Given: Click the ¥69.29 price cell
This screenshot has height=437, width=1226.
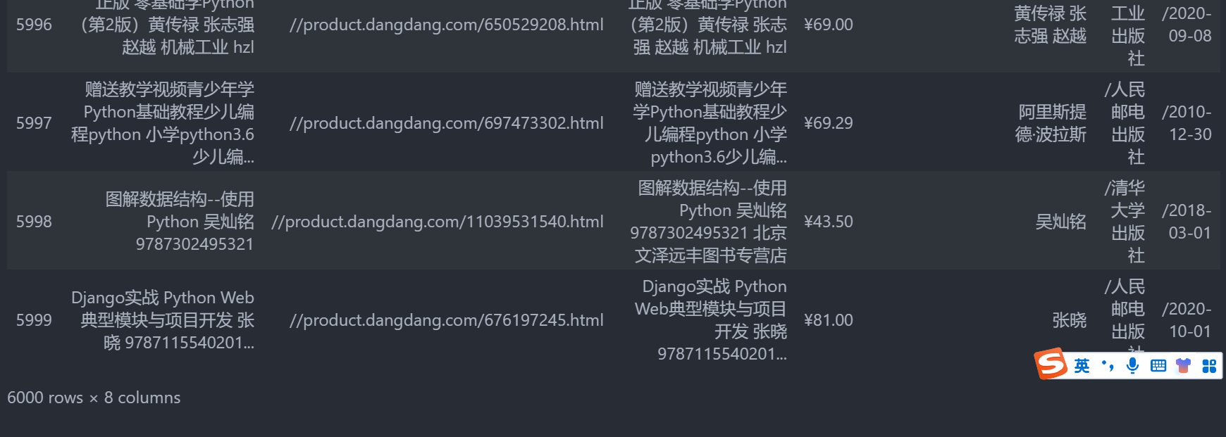Looking at the screenshot, I should click(828, 123).
